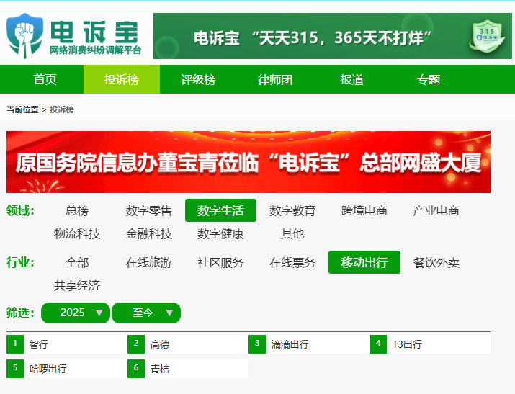Choose the 移动出行 industry

[364, 262]
